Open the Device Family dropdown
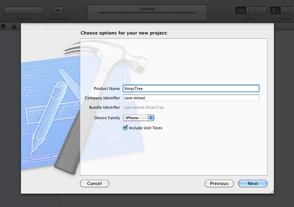 pyautogui.click(x=138, y=118)
